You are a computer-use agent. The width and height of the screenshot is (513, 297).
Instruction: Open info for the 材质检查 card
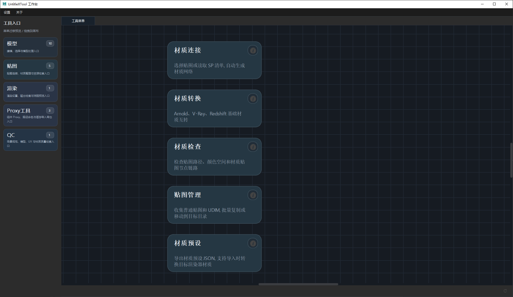pos(253,147)
